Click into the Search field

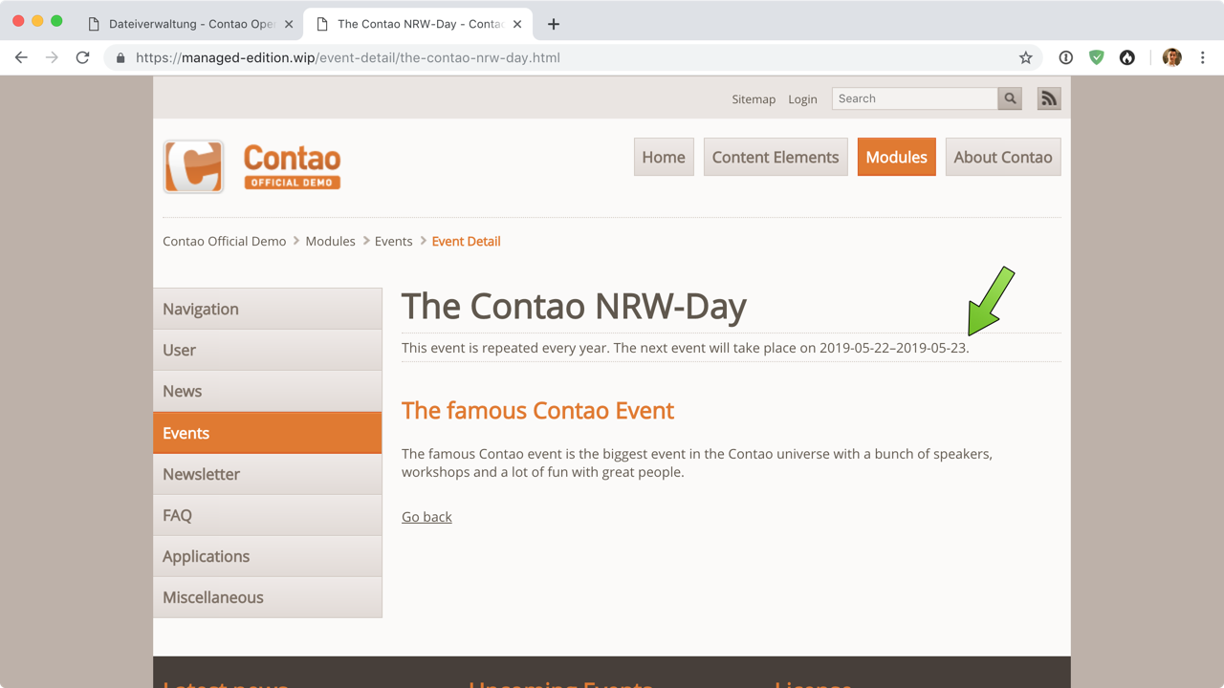point(915,98)
